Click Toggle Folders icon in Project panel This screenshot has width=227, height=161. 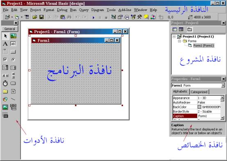pos(189,29)
